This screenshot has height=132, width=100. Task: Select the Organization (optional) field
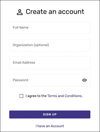tap(50, 45)
